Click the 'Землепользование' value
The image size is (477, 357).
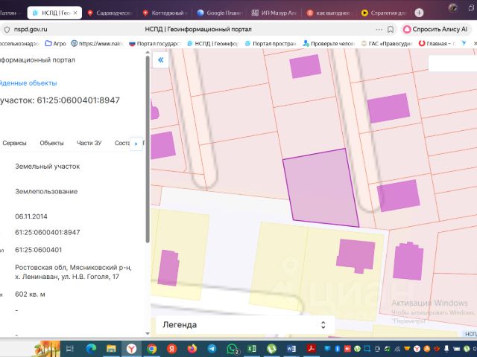click(x=46, y=191)
